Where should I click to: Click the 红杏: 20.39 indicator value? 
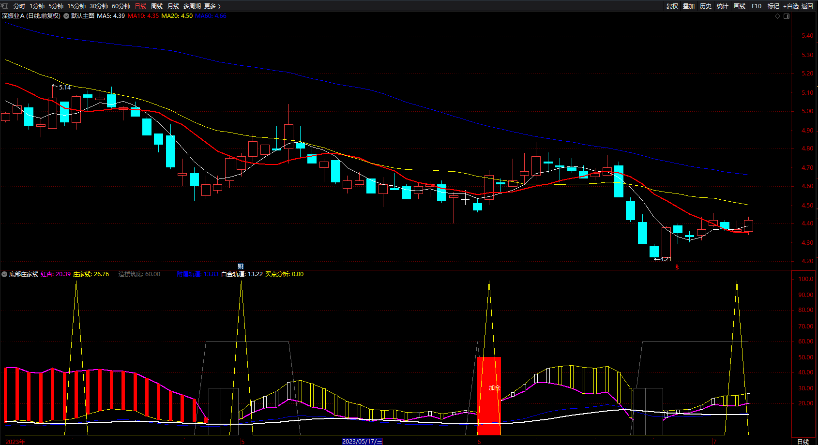click(x=56, y=274)
